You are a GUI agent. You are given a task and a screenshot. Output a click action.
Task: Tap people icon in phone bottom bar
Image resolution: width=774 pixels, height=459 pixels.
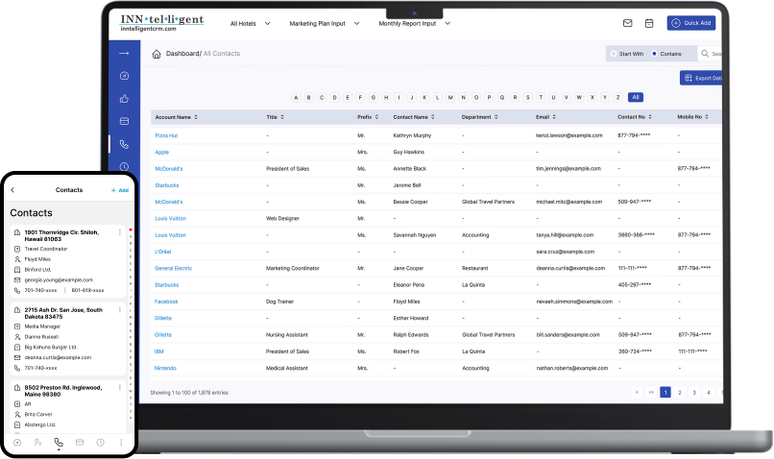click(x=37, y=443)
